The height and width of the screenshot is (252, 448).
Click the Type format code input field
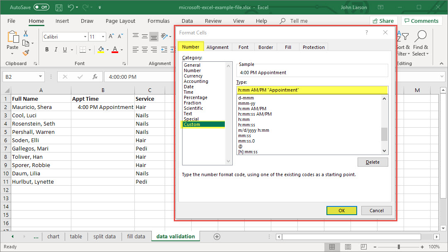pos(312,90)
